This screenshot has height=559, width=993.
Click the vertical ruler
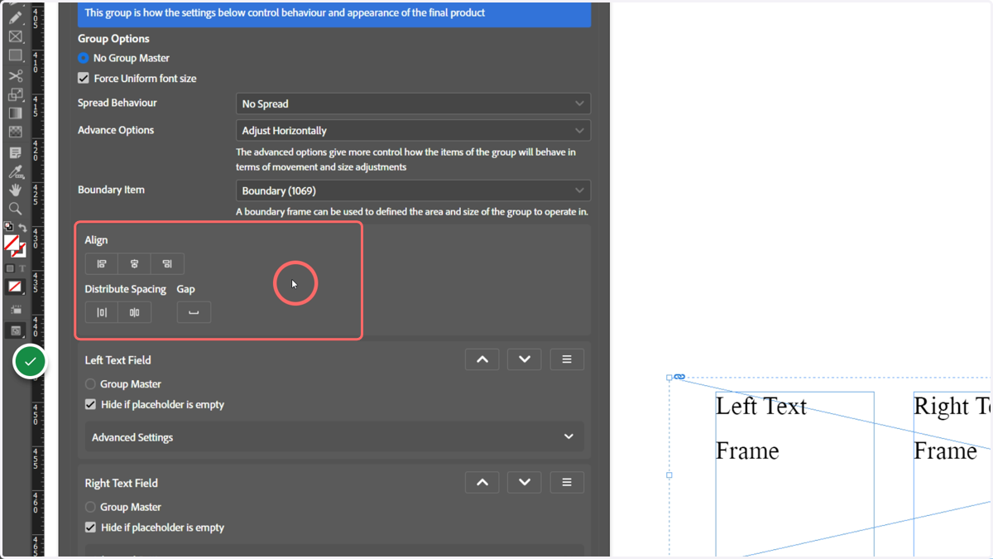[38, 279]
